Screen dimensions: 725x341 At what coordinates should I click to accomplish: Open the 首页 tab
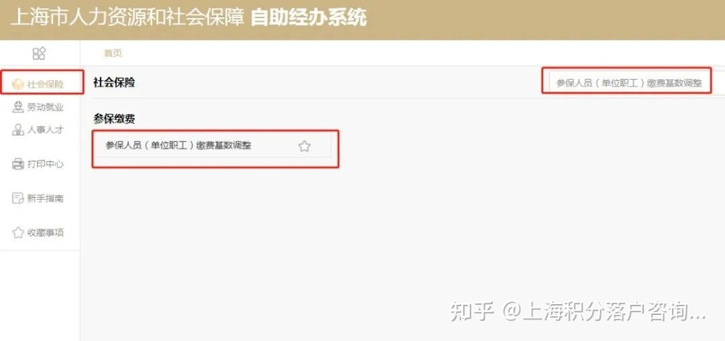point(113,53)
